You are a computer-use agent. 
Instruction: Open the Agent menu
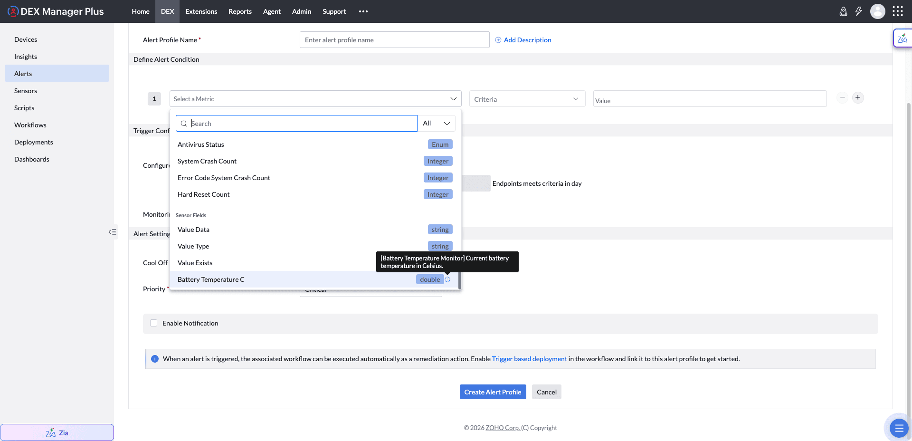pos(272,11)
